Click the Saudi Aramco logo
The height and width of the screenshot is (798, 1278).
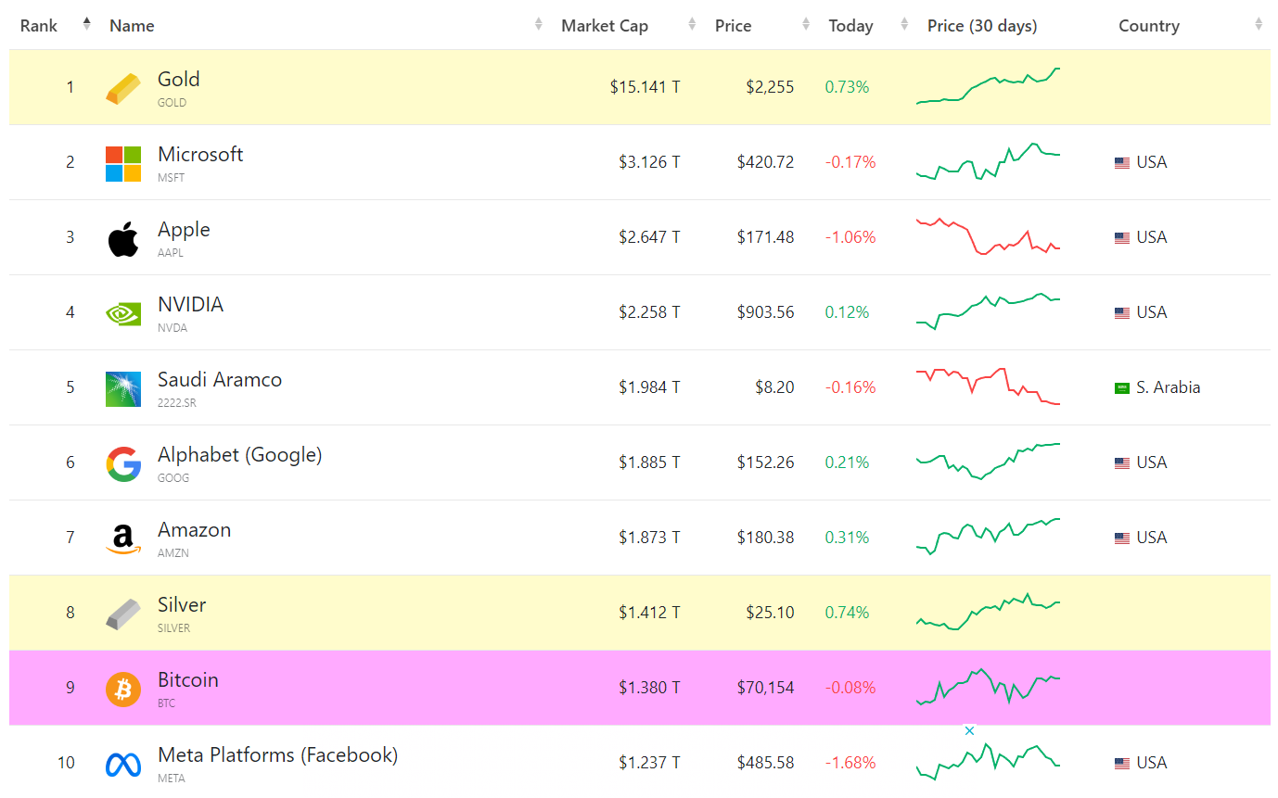(x=123, y=388)
